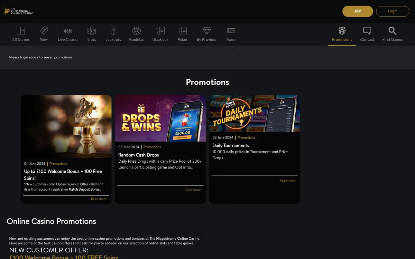Open the Daily Tournaments promotion image

pos(255,114)
